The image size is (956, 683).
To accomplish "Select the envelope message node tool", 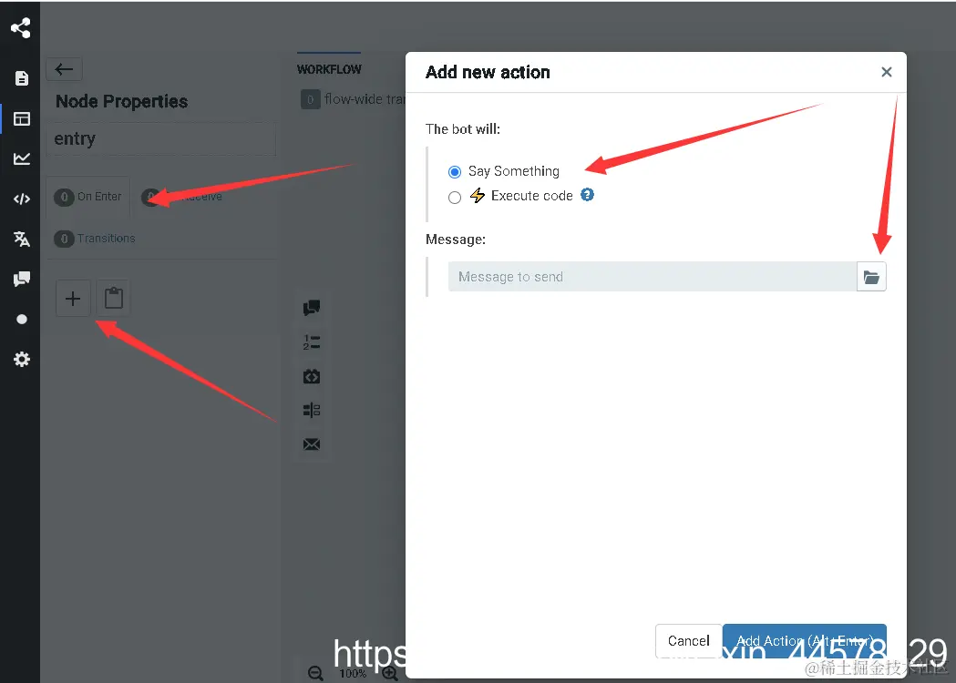I will point(312,444).
